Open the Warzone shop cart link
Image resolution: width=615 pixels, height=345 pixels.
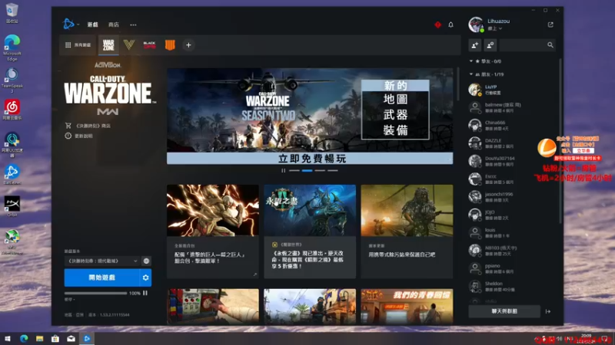(x=88, y=126)
